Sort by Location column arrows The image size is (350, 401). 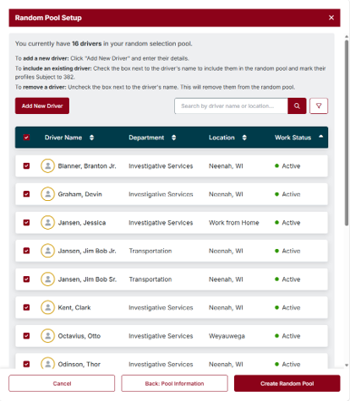click(x=244, y=138)
